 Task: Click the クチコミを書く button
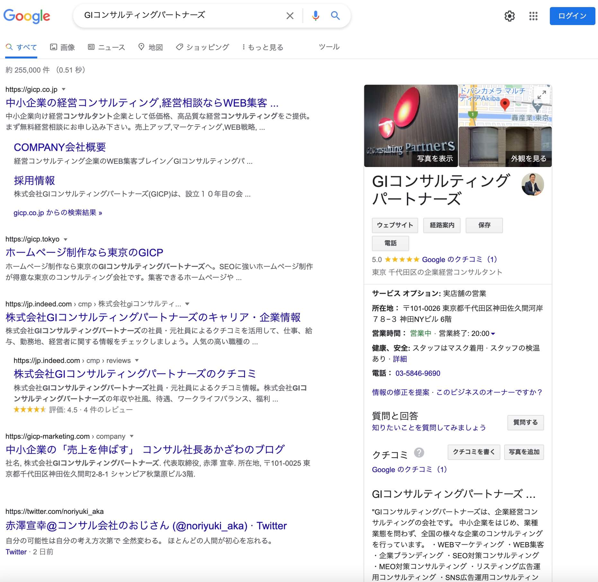[474, 452]
